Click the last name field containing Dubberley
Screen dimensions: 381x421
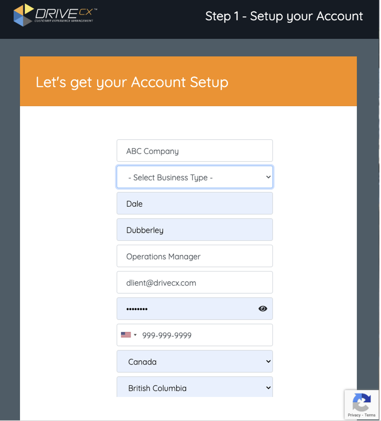point(195,230)
